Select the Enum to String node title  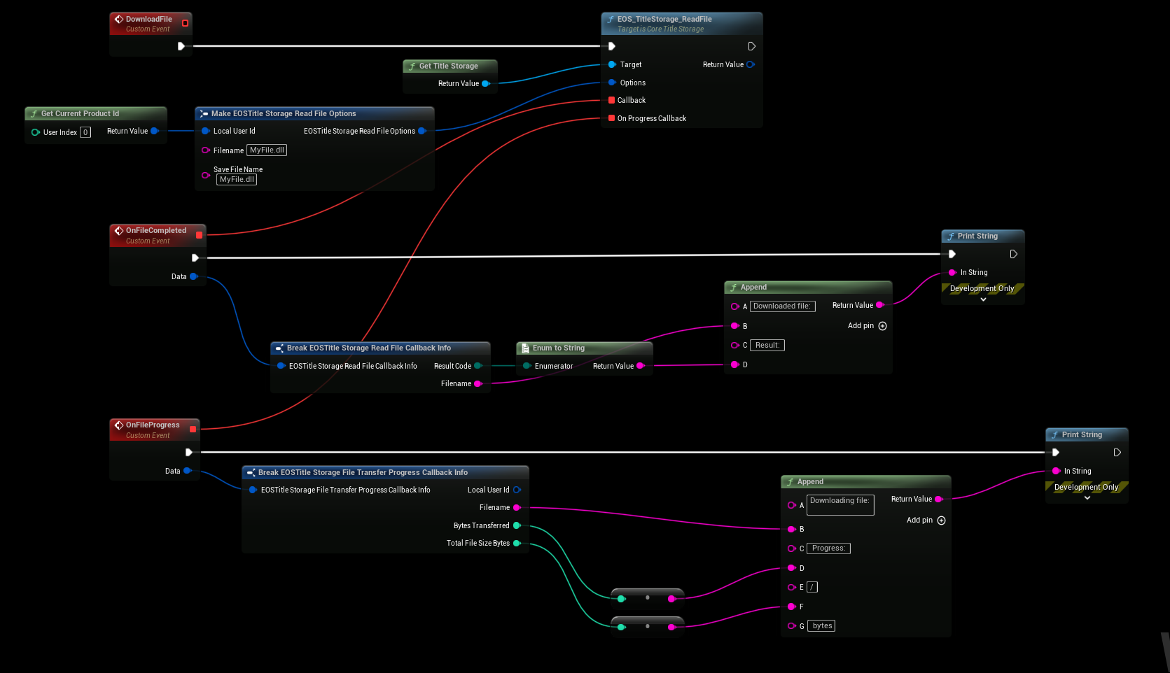(558, 348)
